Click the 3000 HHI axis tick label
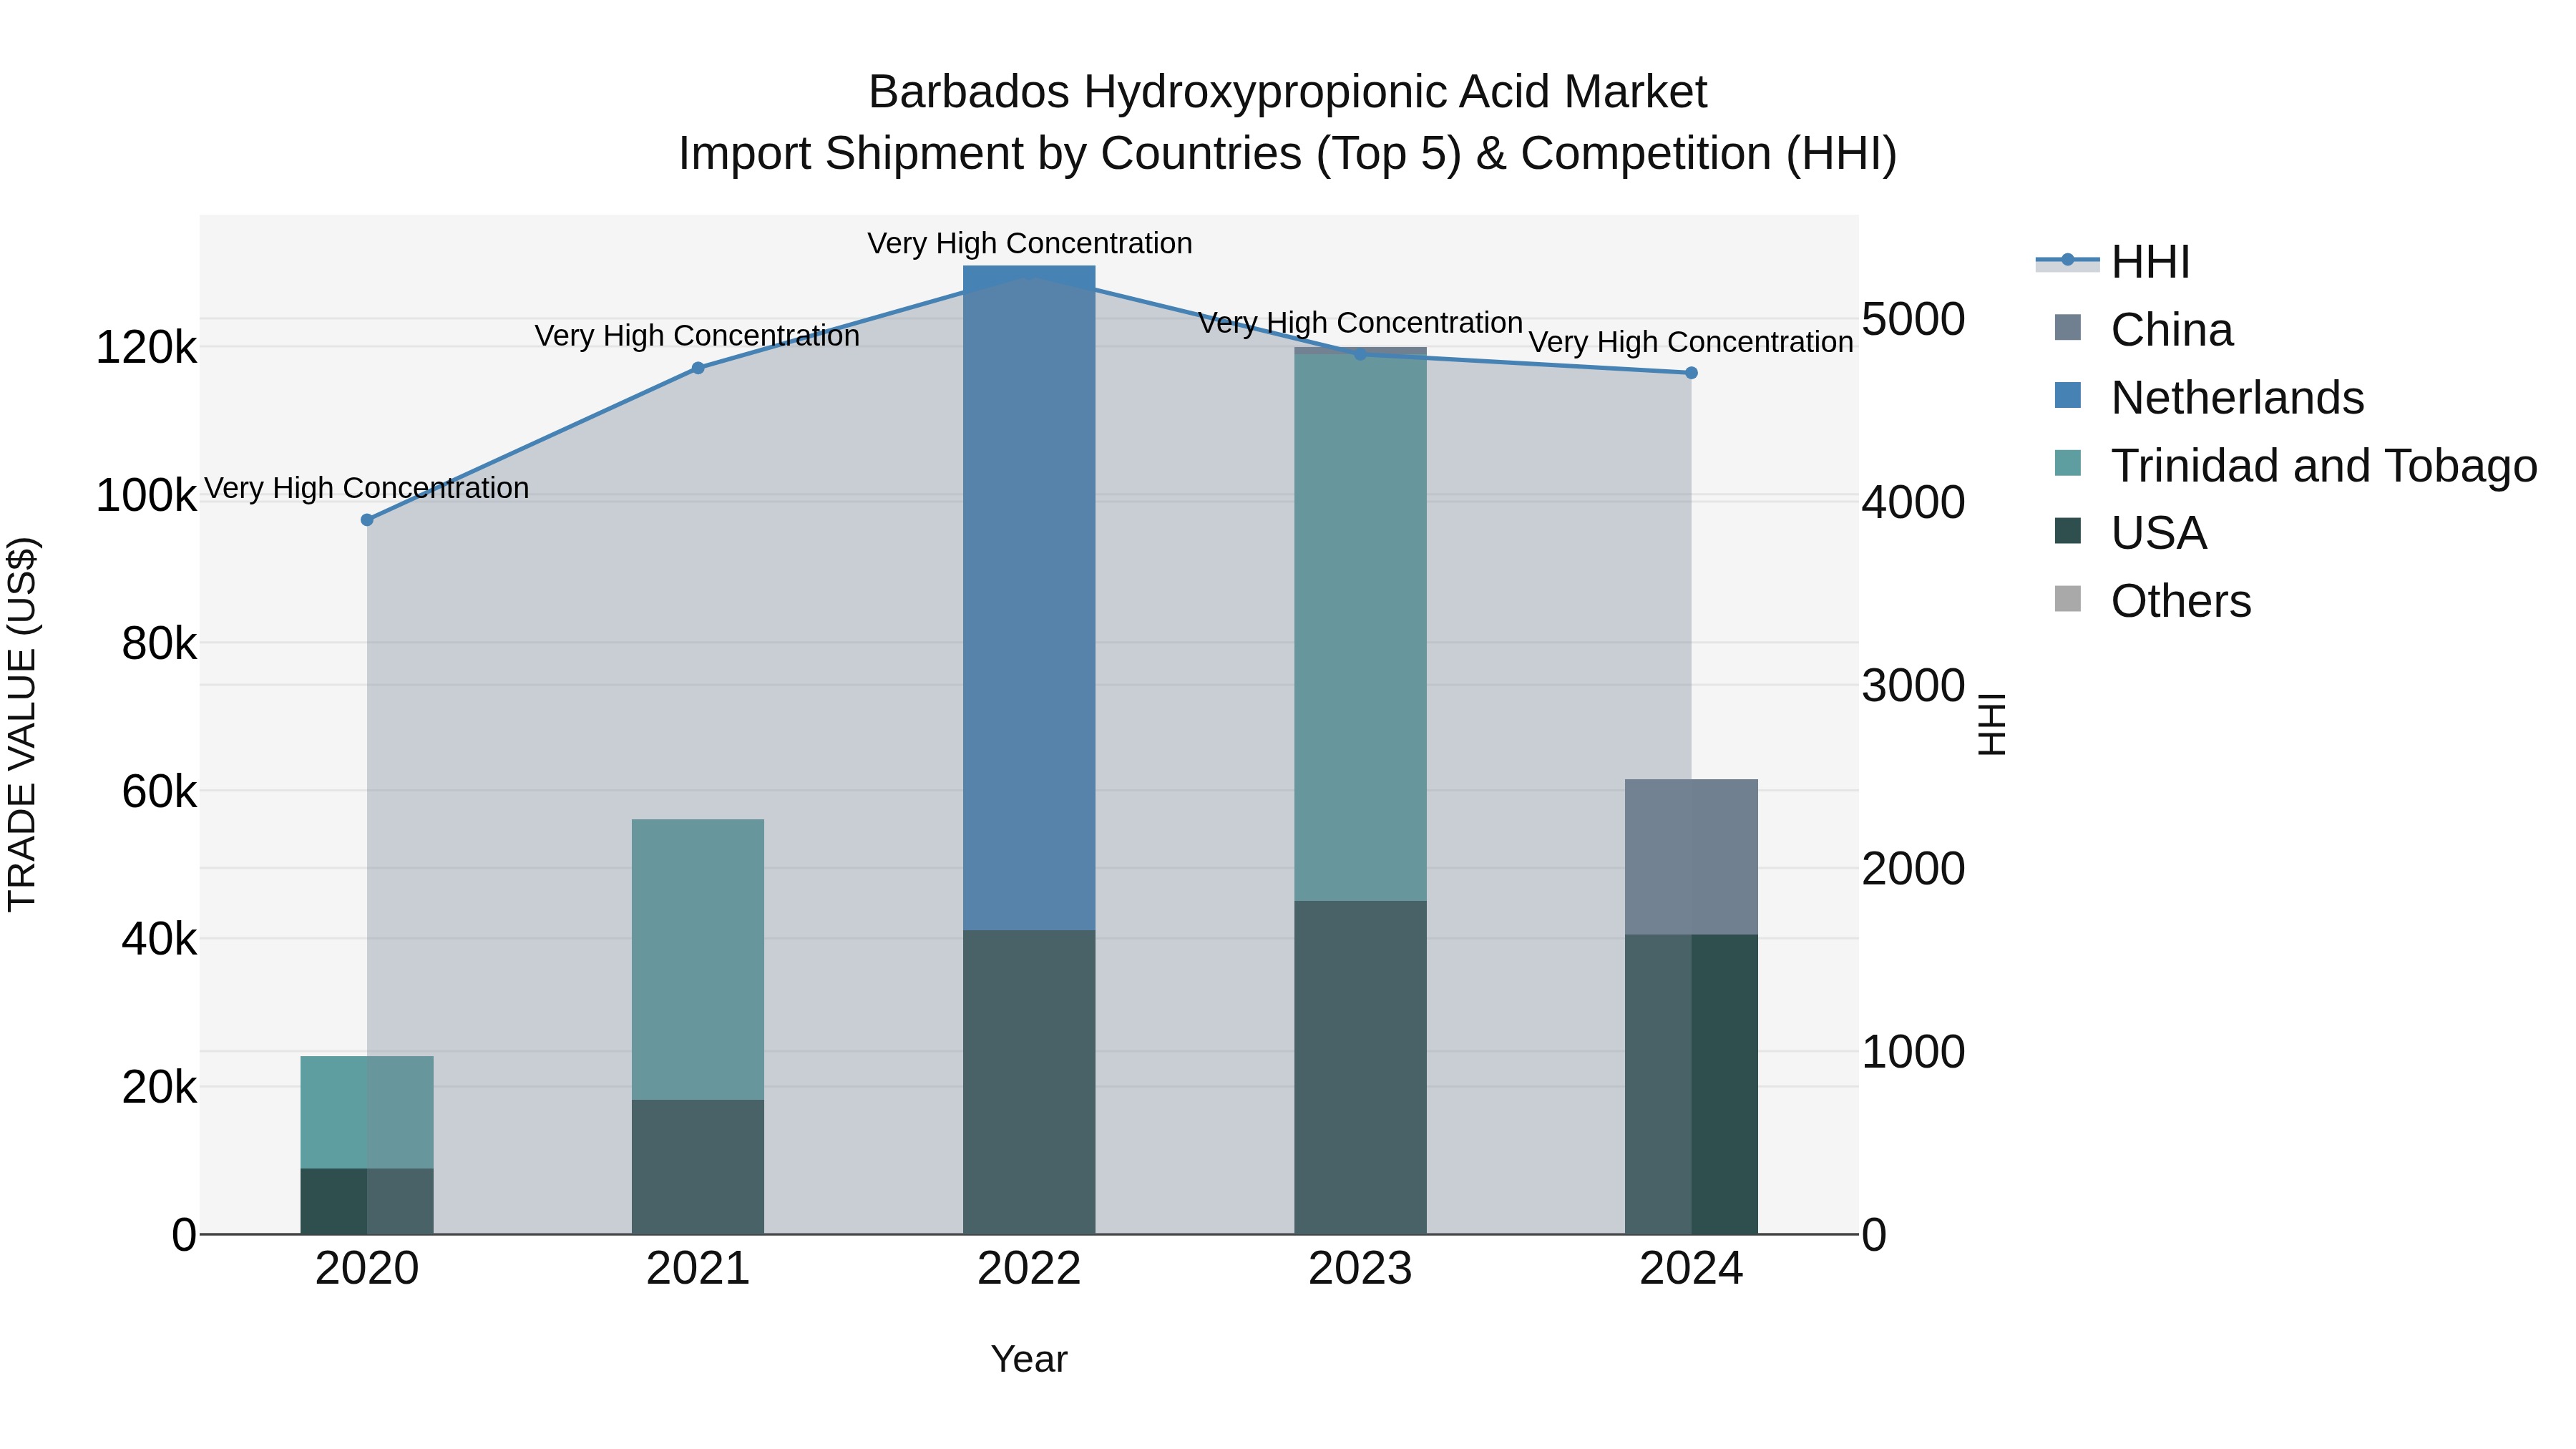Image resolution: width=2576 pixels, height=1449 pixels. 1913,686
